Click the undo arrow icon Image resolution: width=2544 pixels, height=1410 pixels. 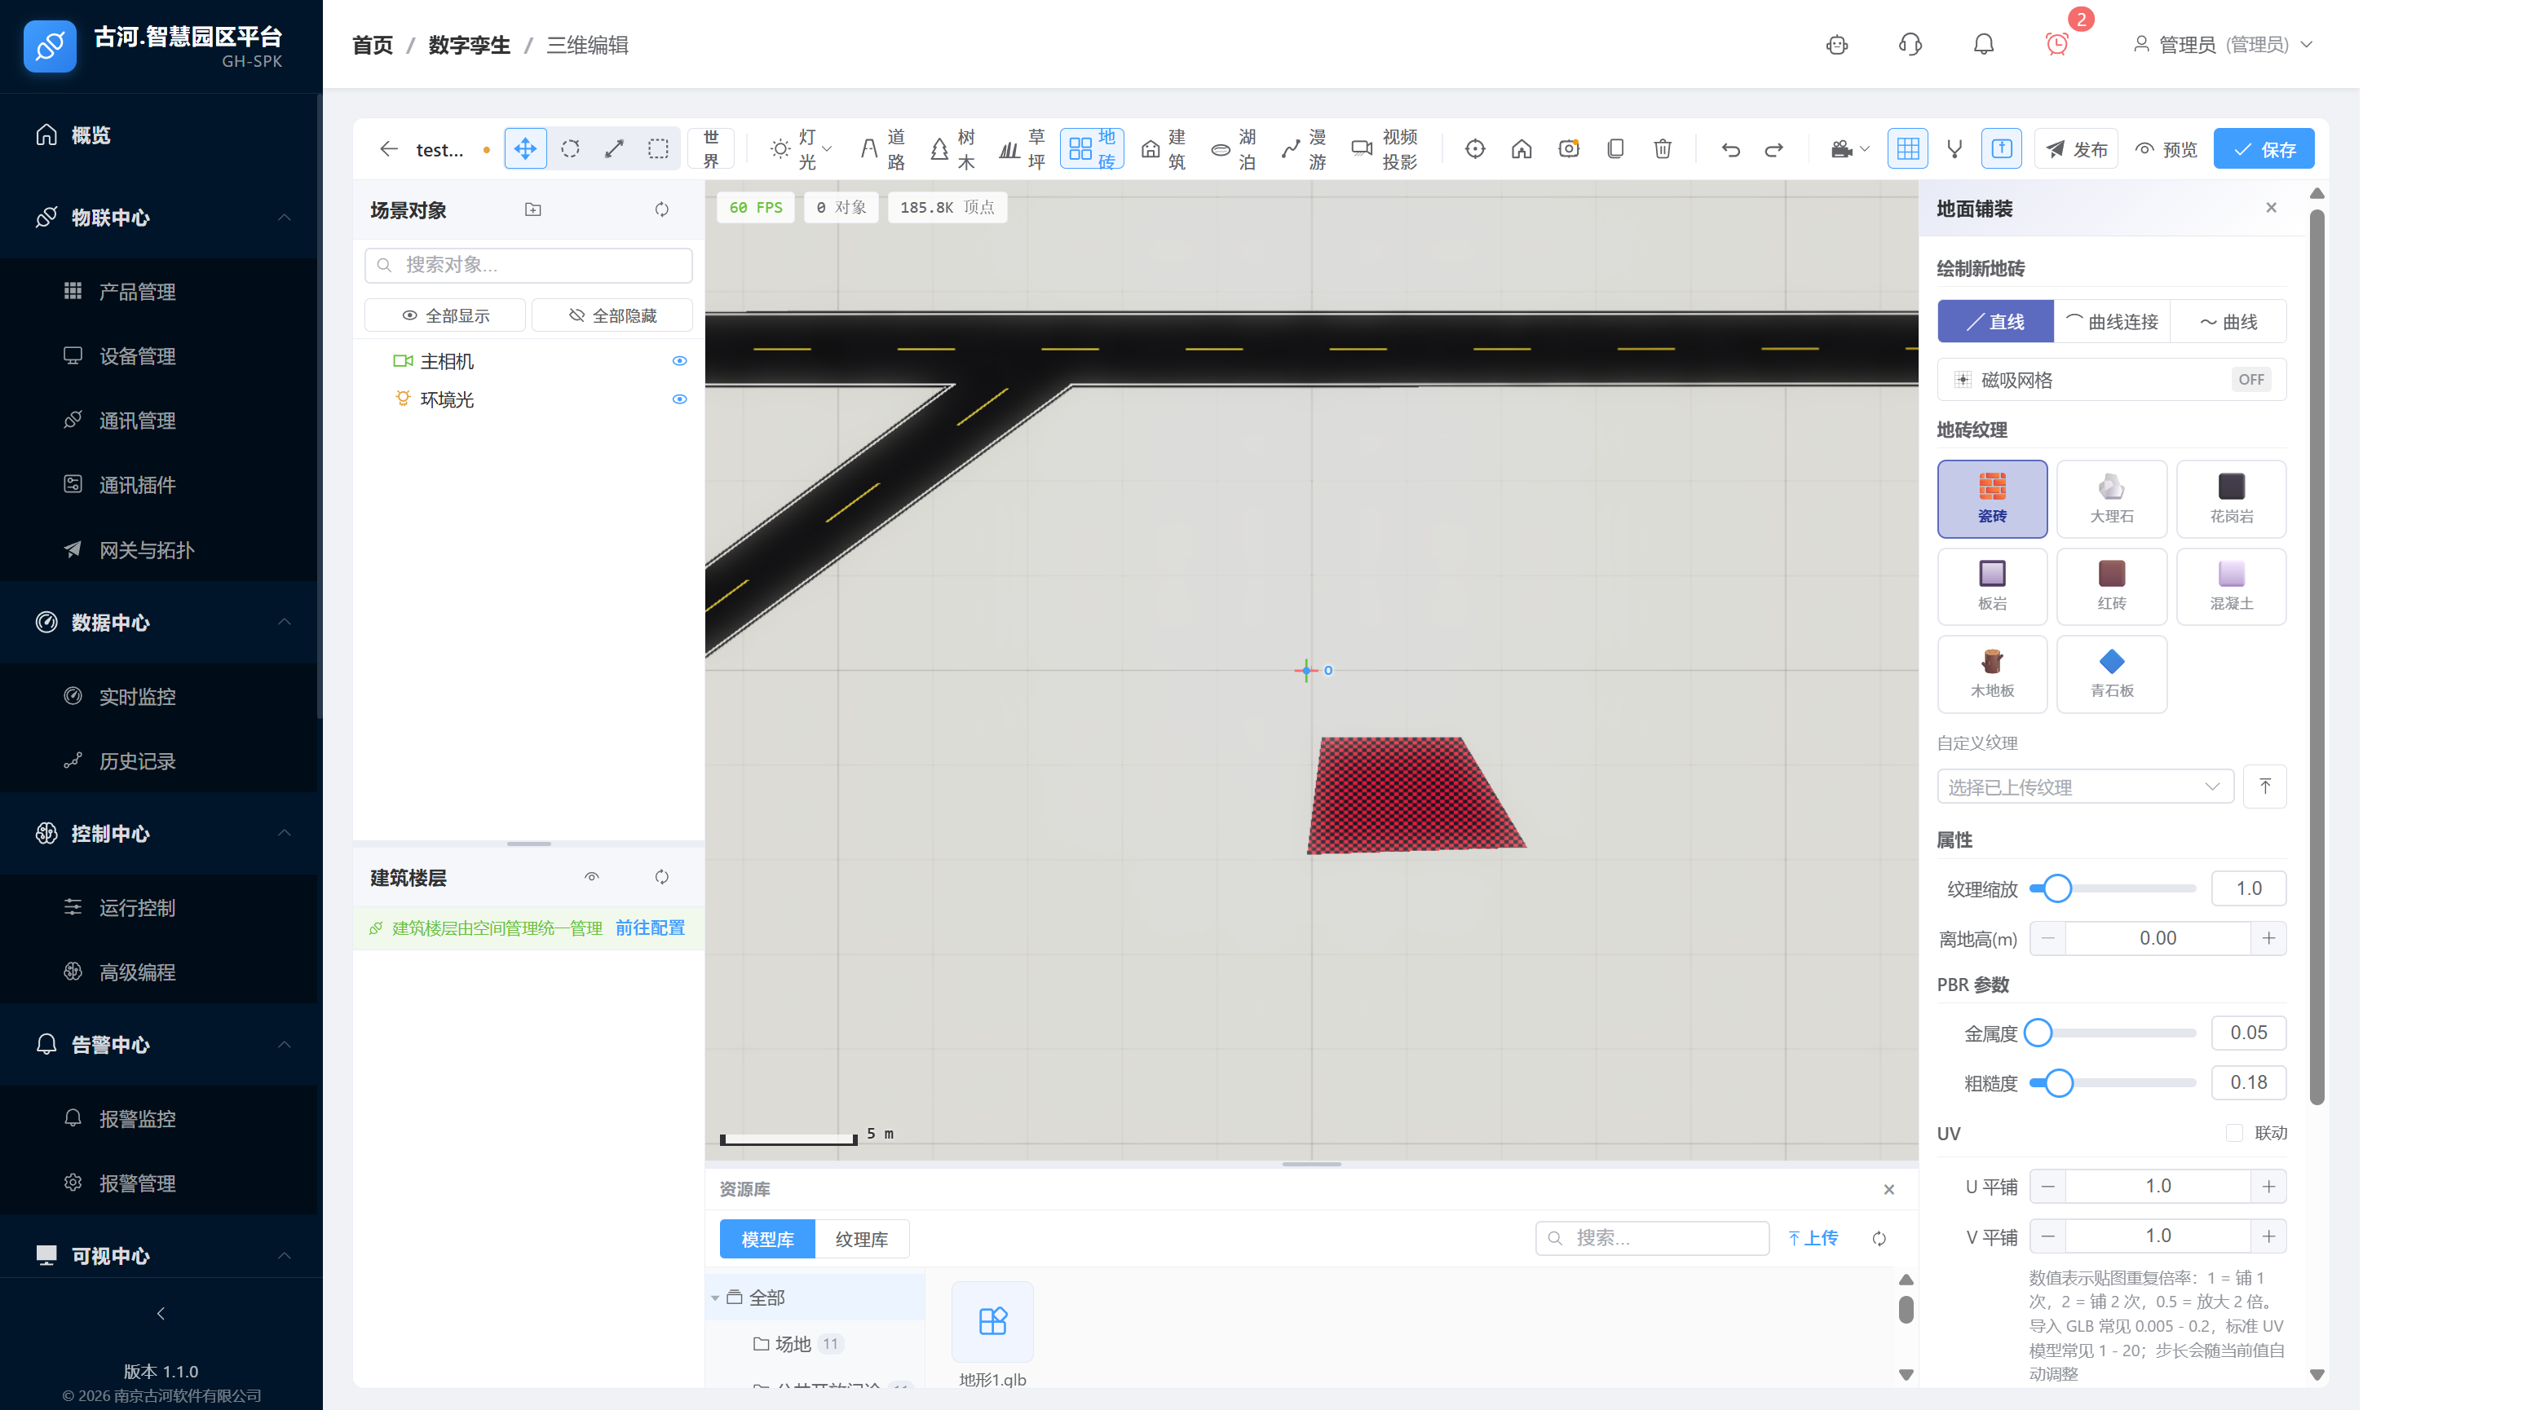pyautogui.click(x=1729, y=149)
